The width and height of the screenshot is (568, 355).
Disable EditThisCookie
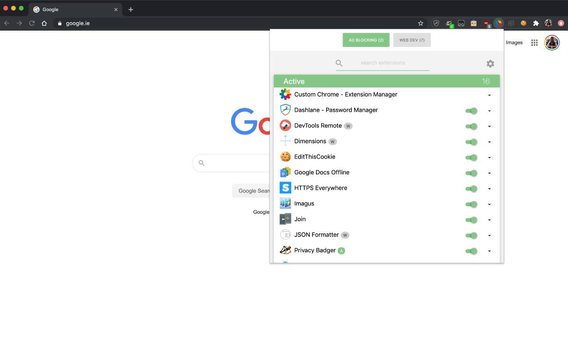(x=471, y=158)
